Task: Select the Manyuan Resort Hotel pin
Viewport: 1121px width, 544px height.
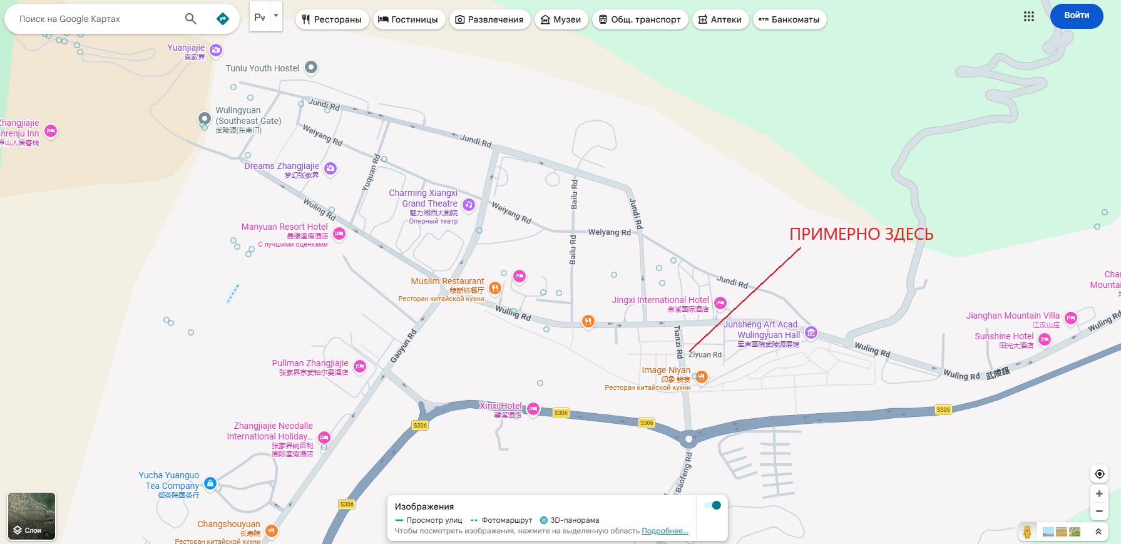Action: pos(339,234)
